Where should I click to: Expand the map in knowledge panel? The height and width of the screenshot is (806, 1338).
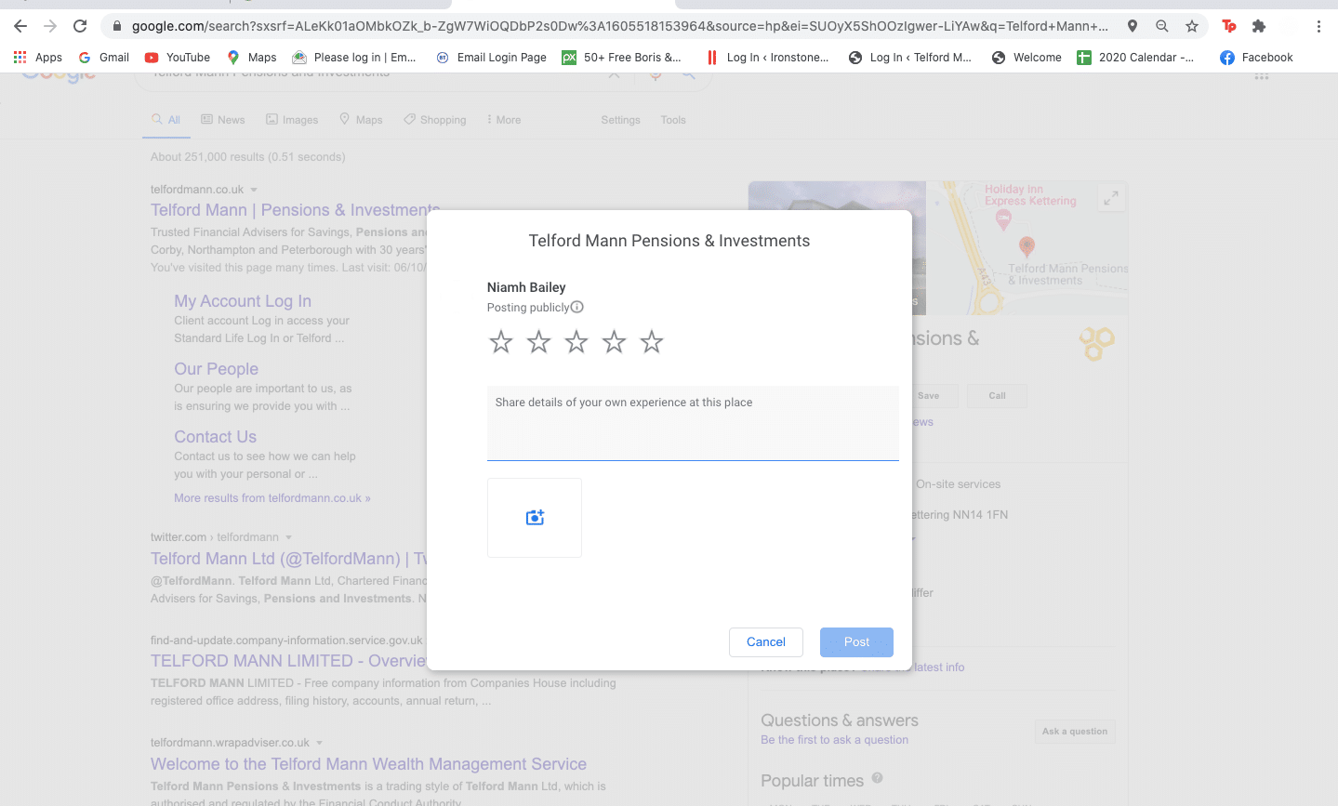[x=1110, y=198]
